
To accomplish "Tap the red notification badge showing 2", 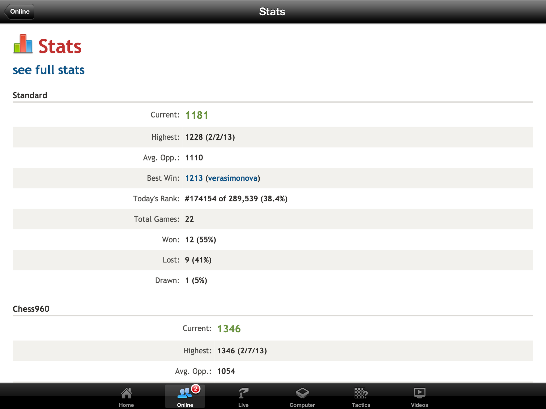I will (196, 389).
